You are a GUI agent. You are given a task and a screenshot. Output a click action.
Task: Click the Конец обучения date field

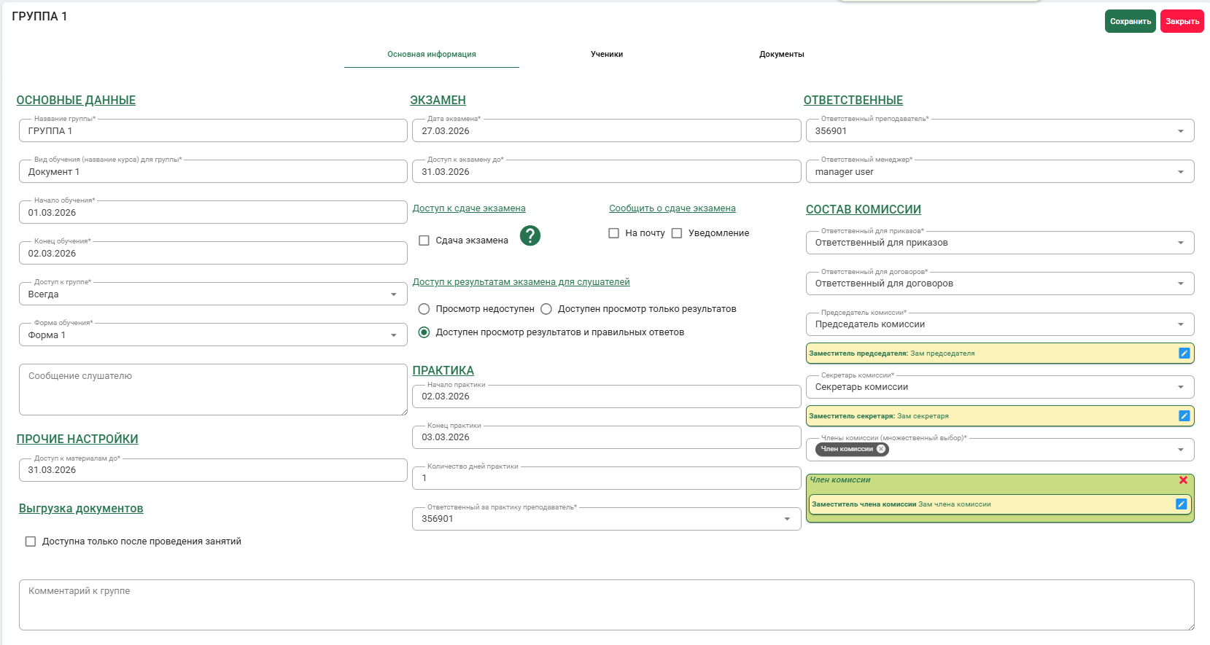213,253
